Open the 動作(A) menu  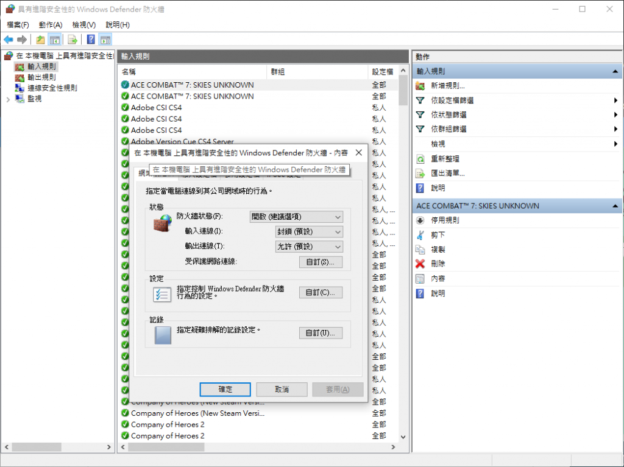(x=51, y=25)
